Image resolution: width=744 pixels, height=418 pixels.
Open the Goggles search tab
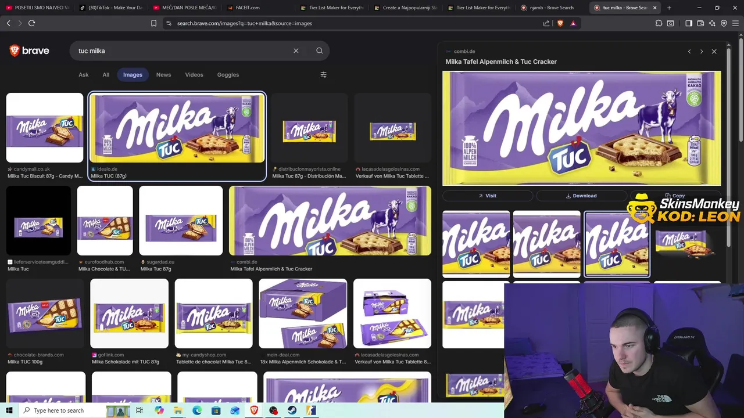[228, 74]
